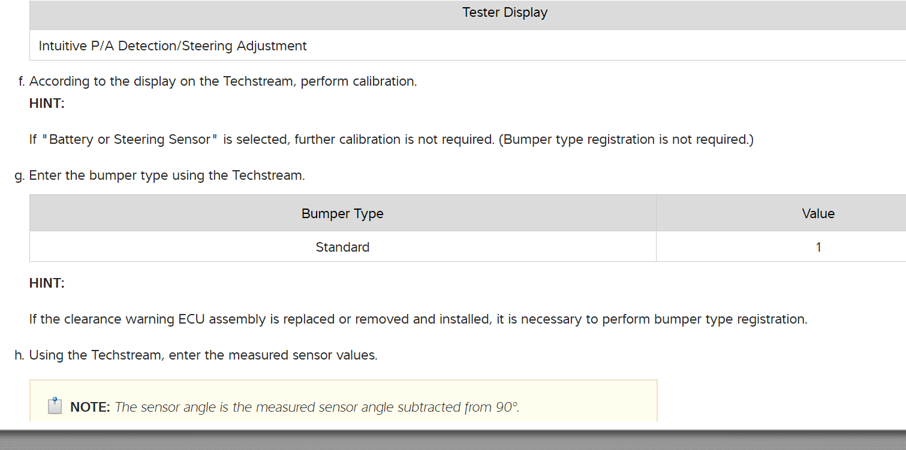Click the Value column header
The height and width of the screenshot is (450, 906).
[x=818, y=214]
